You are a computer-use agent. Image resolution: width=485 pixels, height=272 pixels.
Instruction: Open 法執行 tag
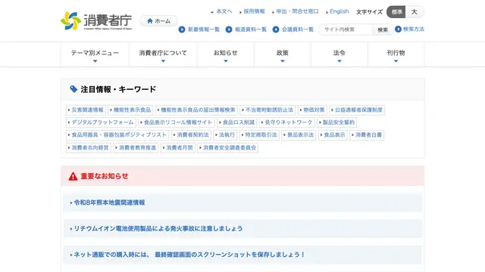click(226, 135)
